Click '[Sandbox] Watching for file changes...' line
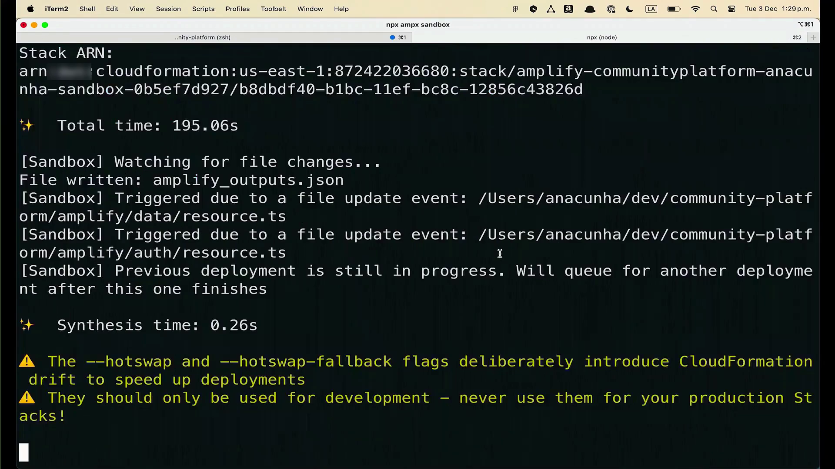This screenshot has height=469, width=835. coord(200,162)
